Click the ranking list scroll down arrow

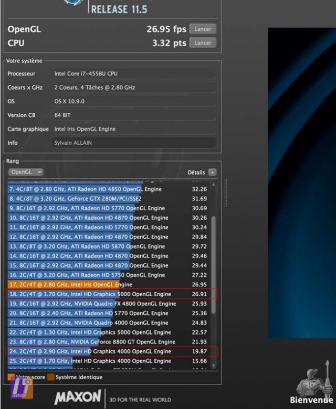tap(213, 365)
